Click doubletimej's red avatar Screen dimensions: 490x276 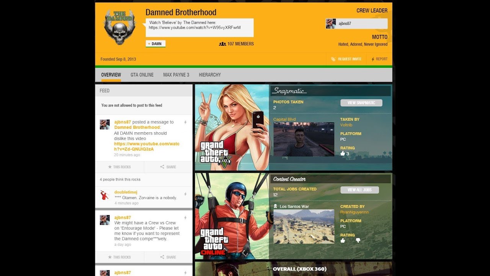tap(105, 195)
